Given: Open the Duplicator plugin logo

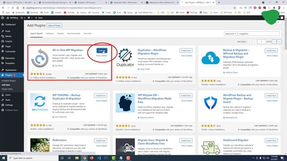Looking at the screenshot, I should pos(125,58).
